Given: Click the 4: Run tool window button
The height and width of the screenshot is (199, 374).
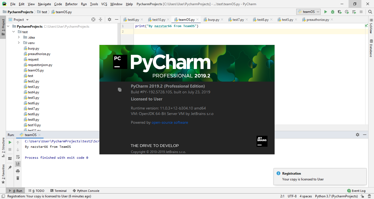Looking at the screenshot, I should (x=15, y=191).
